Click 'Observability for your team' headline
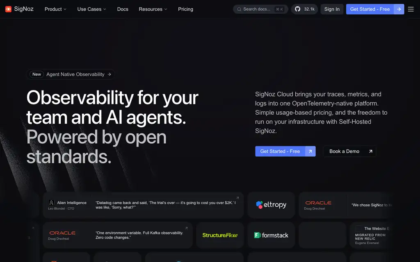 [112, 107]
